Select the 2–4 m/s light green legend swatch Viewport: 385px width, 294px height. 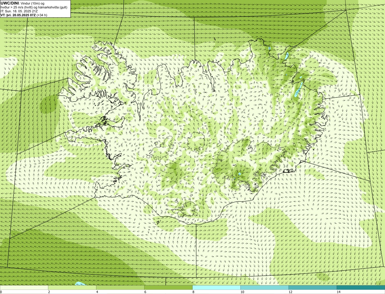click(72, 287)
